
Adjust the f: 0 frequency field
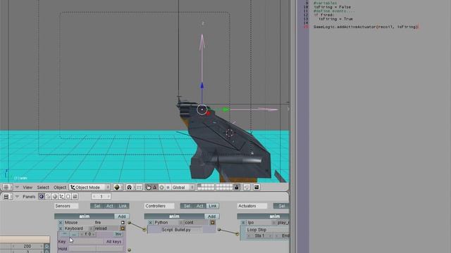[87, 234]
